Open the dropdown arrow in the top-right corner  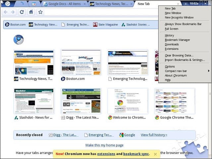(205, 4)
